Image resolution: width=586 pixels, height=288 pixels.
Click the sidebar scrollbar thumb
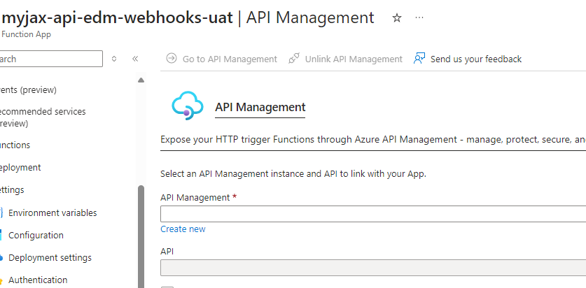pos(141,236)
